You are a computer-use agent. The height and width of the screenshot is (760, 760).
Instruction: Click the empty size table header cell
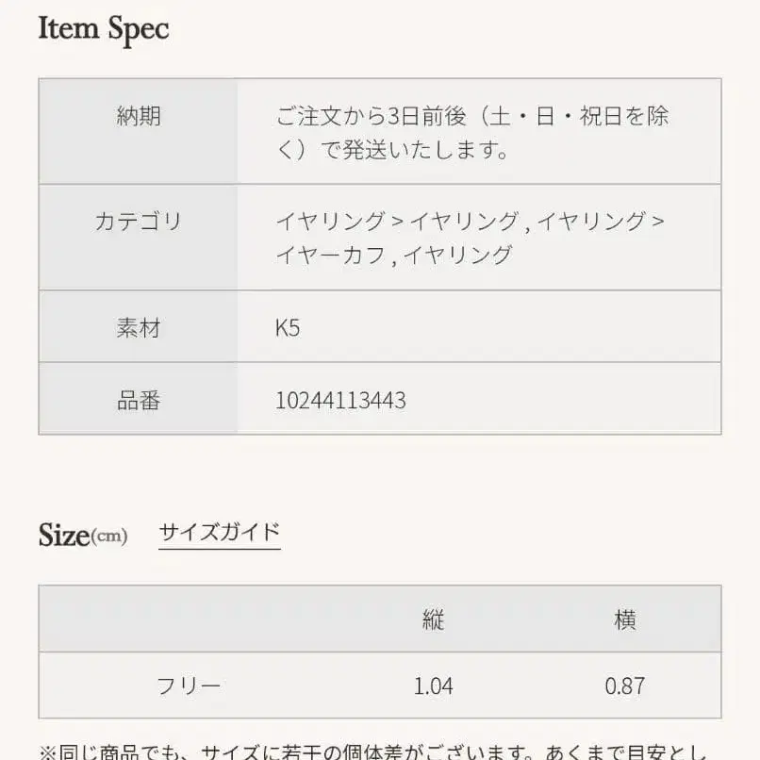coord(189,620)
